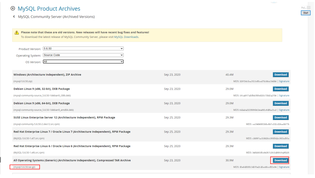Select filename text (mysql-5.6.50.zip)

pos(23,81)
